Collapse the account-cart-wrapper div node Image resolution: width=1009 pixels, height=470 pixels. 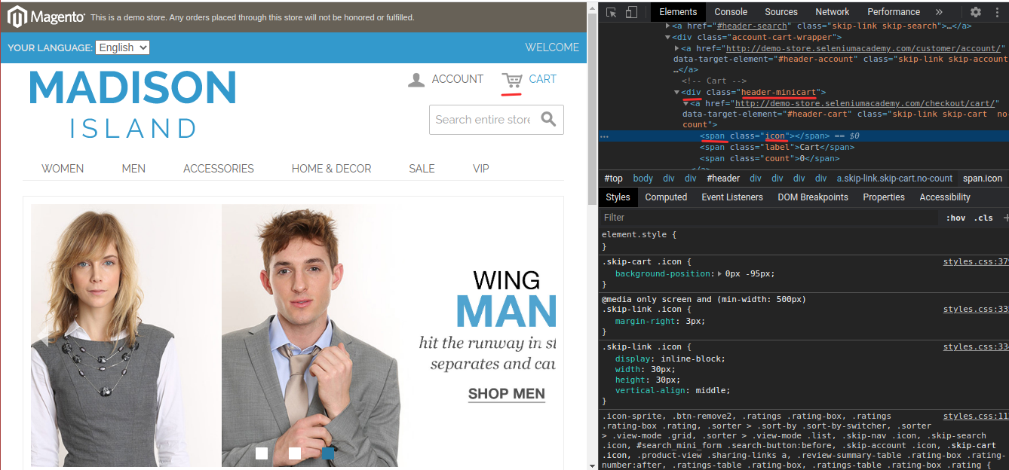point(667,37)
